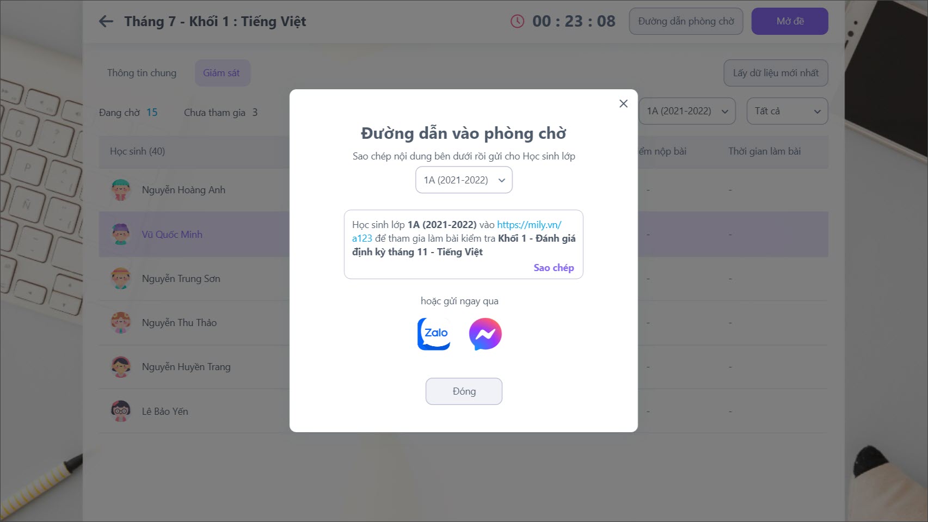Click Vũ Quốc Minh's avatar icon
This screenshot has width=928, height=522.
[120, 235]
